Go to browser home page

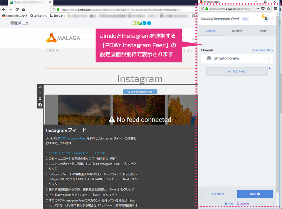tap(23, 9)
